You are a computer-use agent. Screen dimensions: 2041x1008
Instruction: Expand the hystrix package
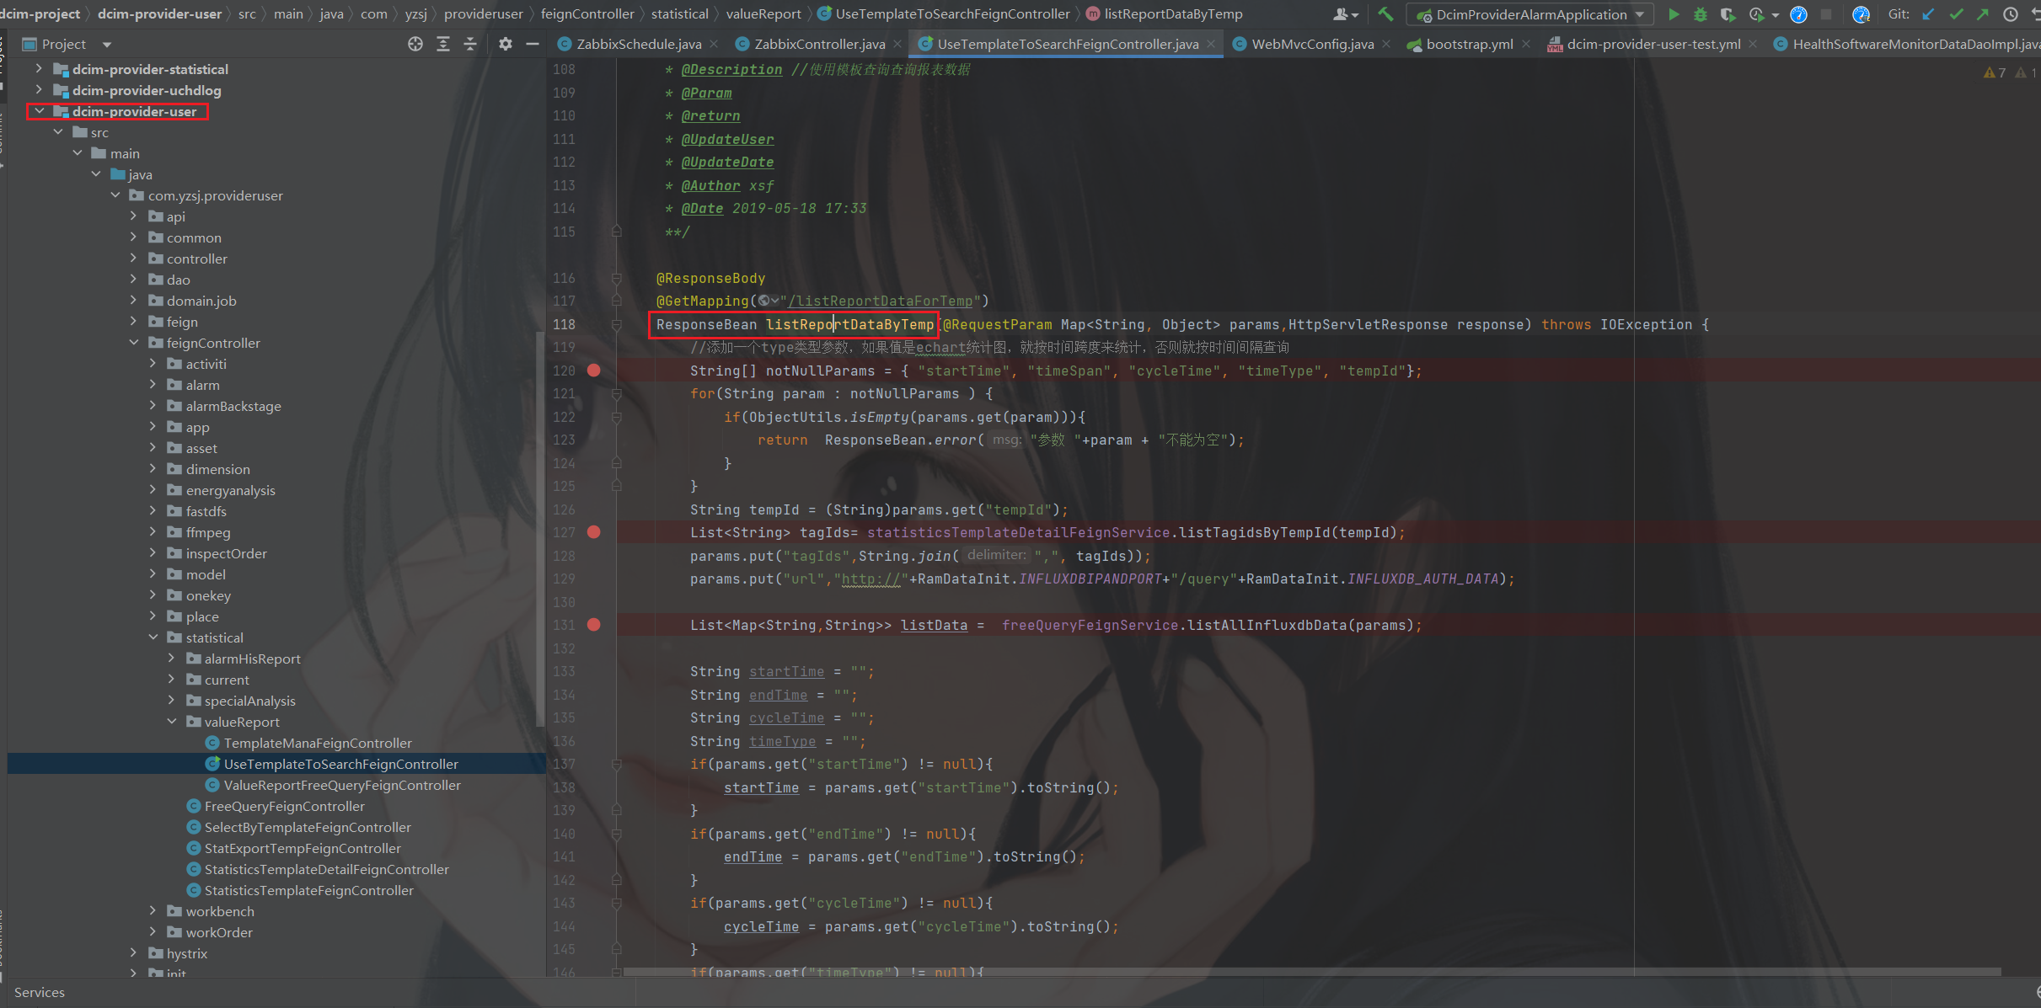134,953
